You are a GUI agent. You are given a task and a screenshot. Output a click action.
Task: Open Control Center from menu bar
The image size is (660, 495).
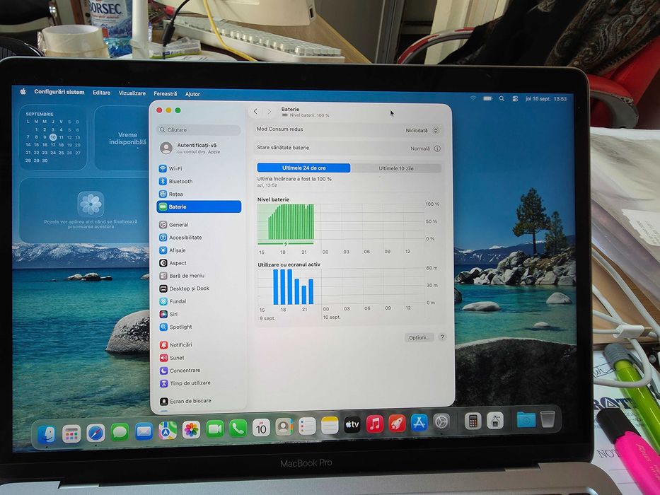(515, 99)
